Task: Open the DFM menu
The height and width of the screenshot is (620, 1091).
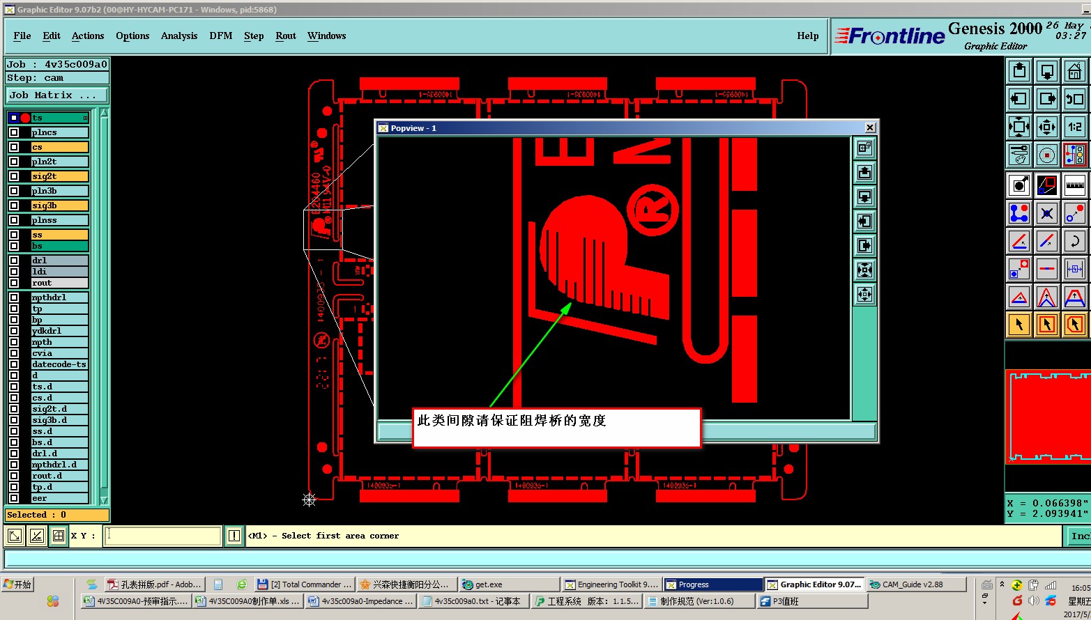Action: click(221, 36)
